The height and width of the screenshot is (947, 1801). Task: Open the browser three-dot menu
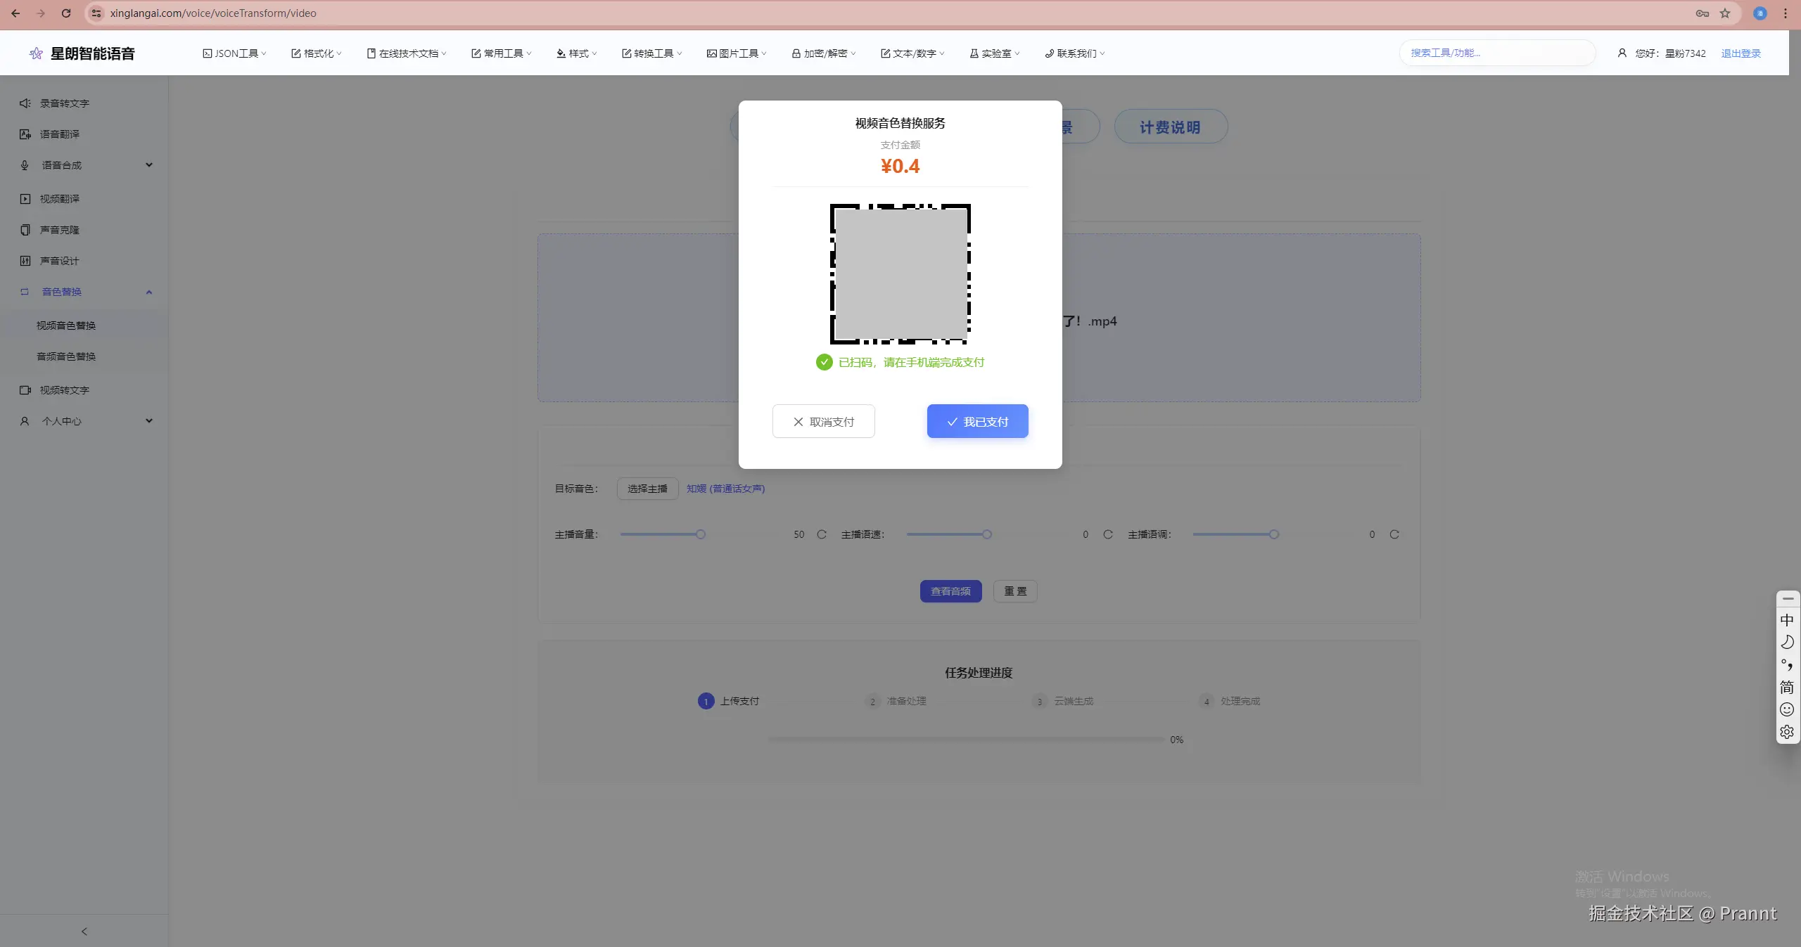coord(1786,13)
